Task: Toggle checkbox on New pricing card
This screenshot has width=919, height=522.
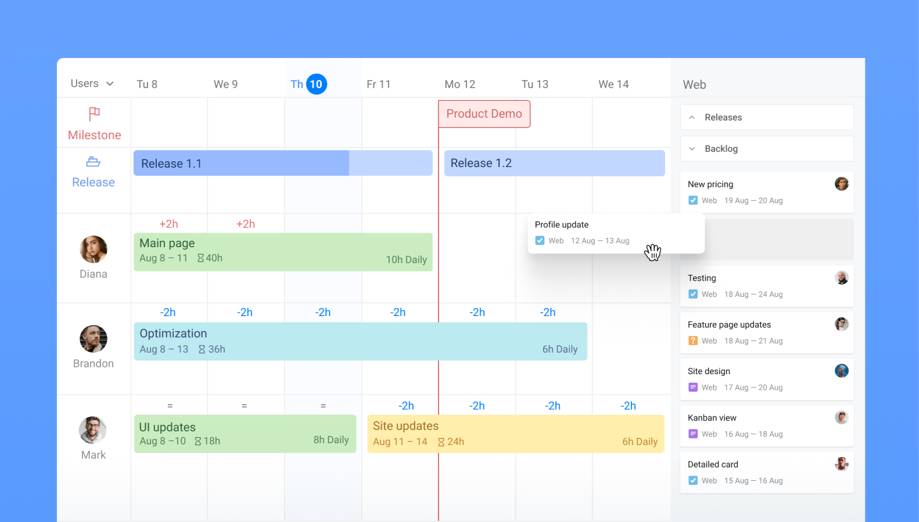Action: 693,201
